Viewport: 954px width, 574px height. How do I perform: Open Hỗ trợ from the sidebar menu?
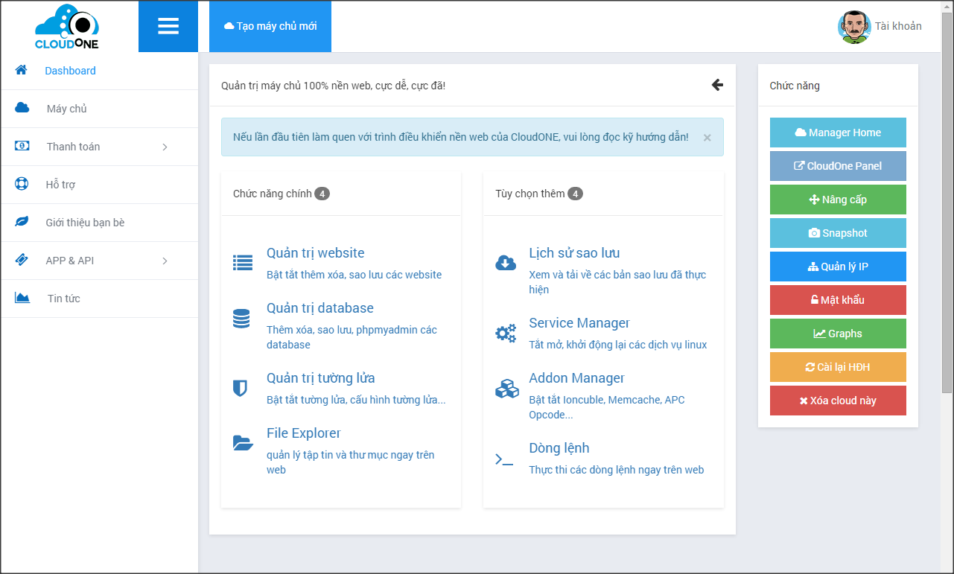click(60, 185)
